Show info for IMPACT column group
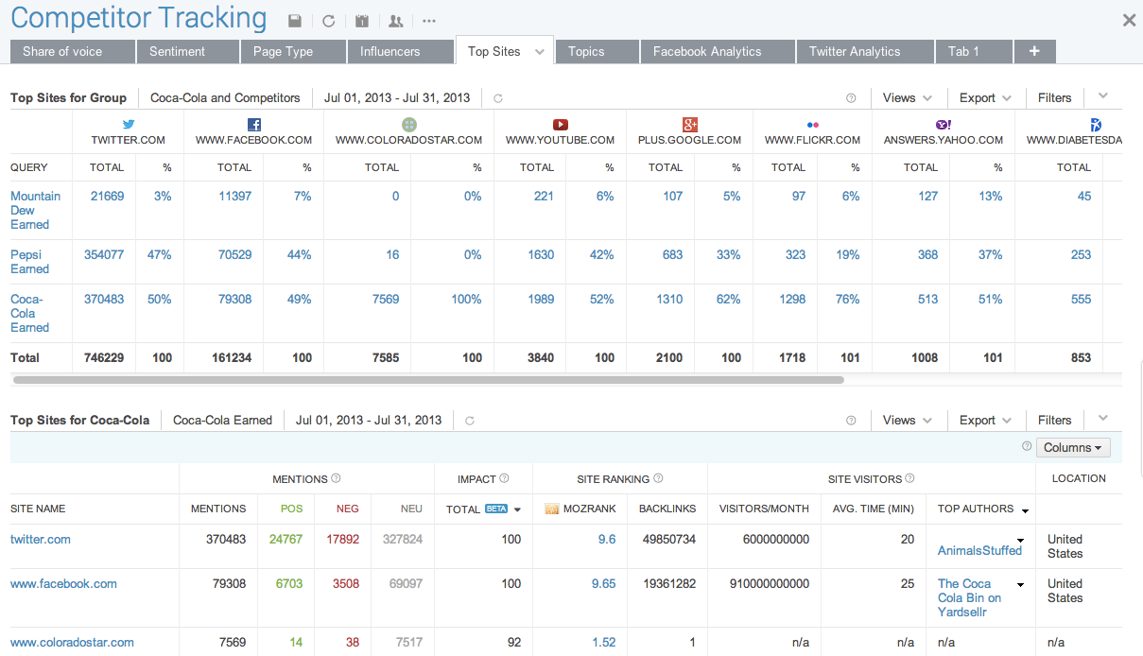Viewport: 1143px width, 656px height. click(504, 478)
